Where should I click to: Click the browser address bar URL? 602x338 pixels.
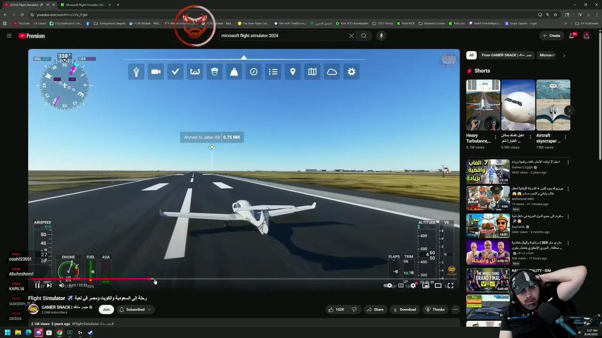pyautogui.click(x=62, y=15)
